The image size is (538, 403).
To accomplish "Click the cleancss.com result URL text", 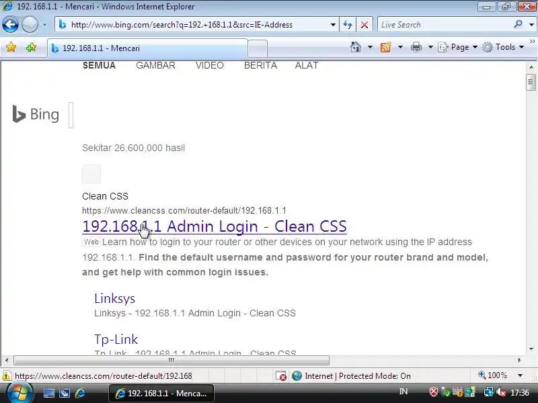I will pos(184,210).
